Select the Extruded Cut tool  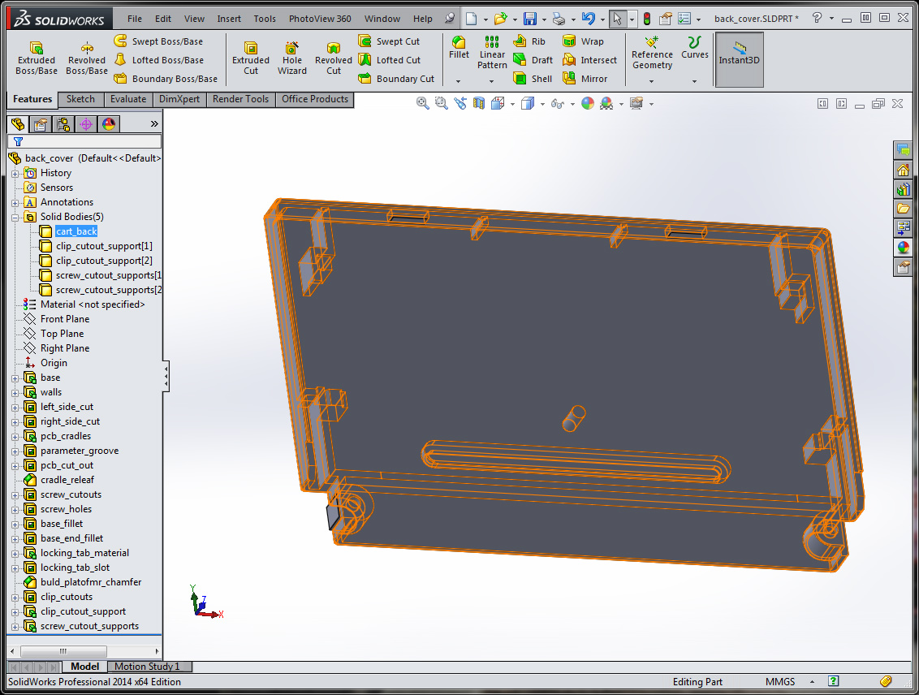click(251, 58)
